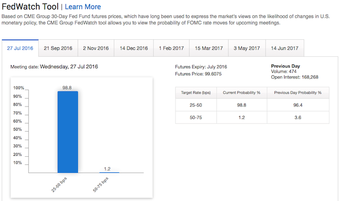Switch to the 21 Sep 2016 tab
340x201 pixels.
click(x=58, y=48)
